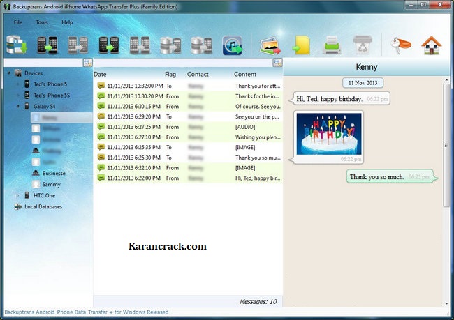The image size is (454, 320).
Task: Click the recycle bin delete icon
Action: click(363, 45)
